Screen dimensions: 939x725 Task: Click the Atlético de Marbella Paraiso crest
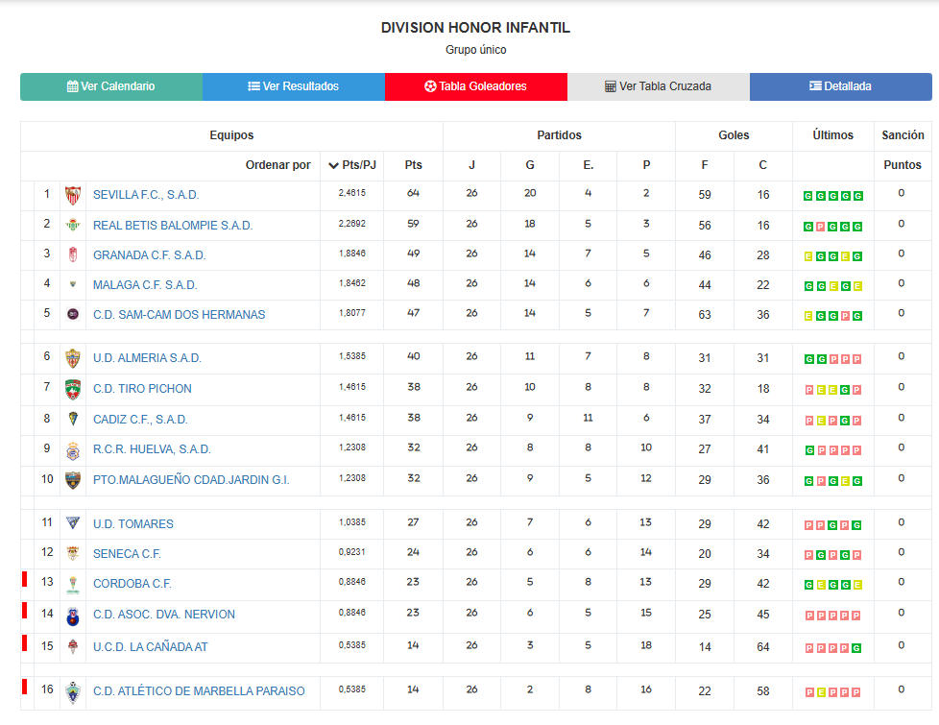click(72, 692)
